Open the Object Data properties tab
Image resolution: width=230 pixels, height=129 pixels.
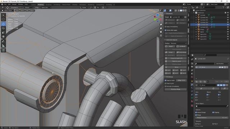(192, 98)
